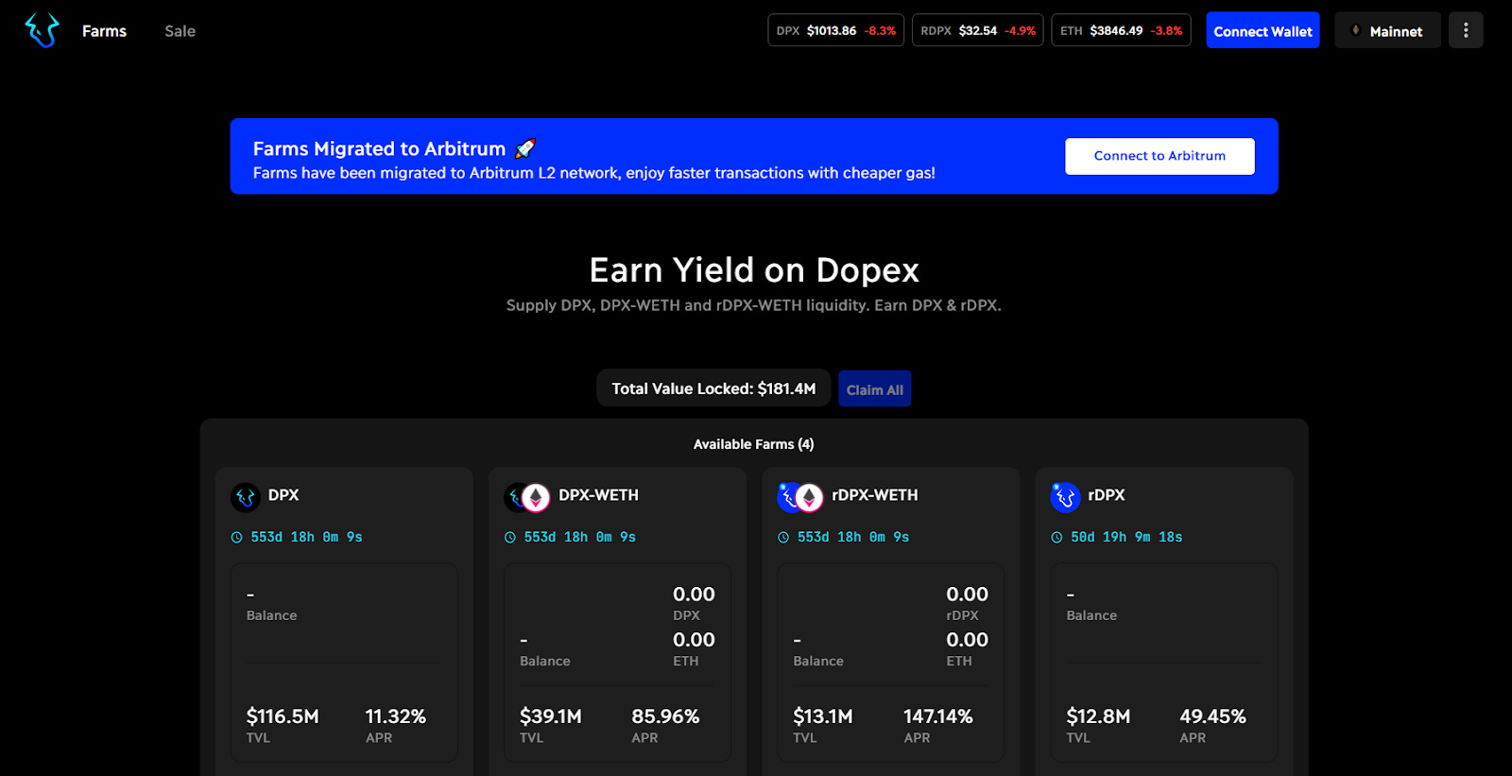Click the 50d 19h countdown on rDPX card
This screenshot has width=1512, height=776.
[x=1126, y=537]
